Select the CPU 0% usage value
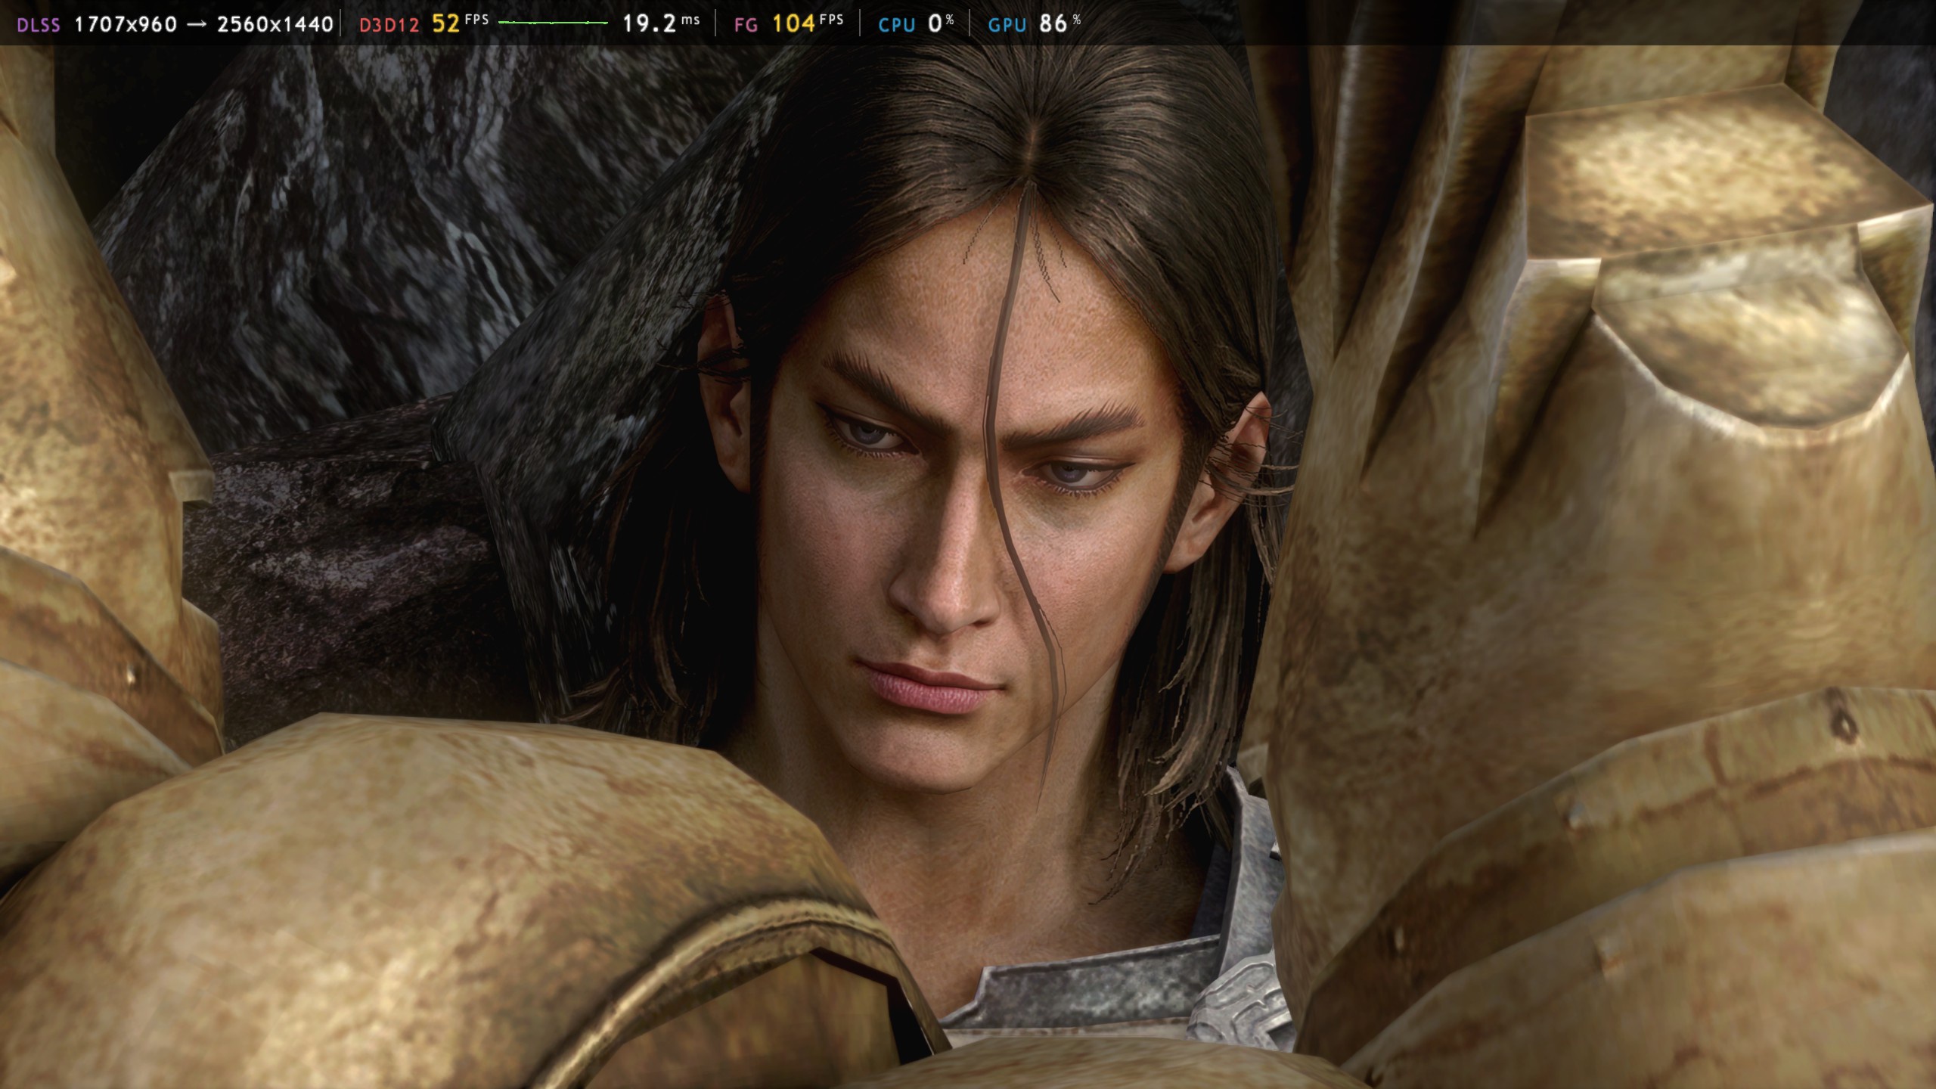This screenshot has width=1936, height=1089. point(941,23)
